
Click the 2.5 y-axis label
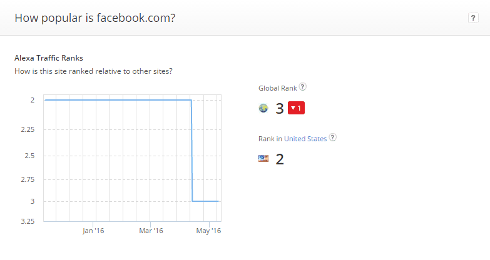click(x=29, y=156)
